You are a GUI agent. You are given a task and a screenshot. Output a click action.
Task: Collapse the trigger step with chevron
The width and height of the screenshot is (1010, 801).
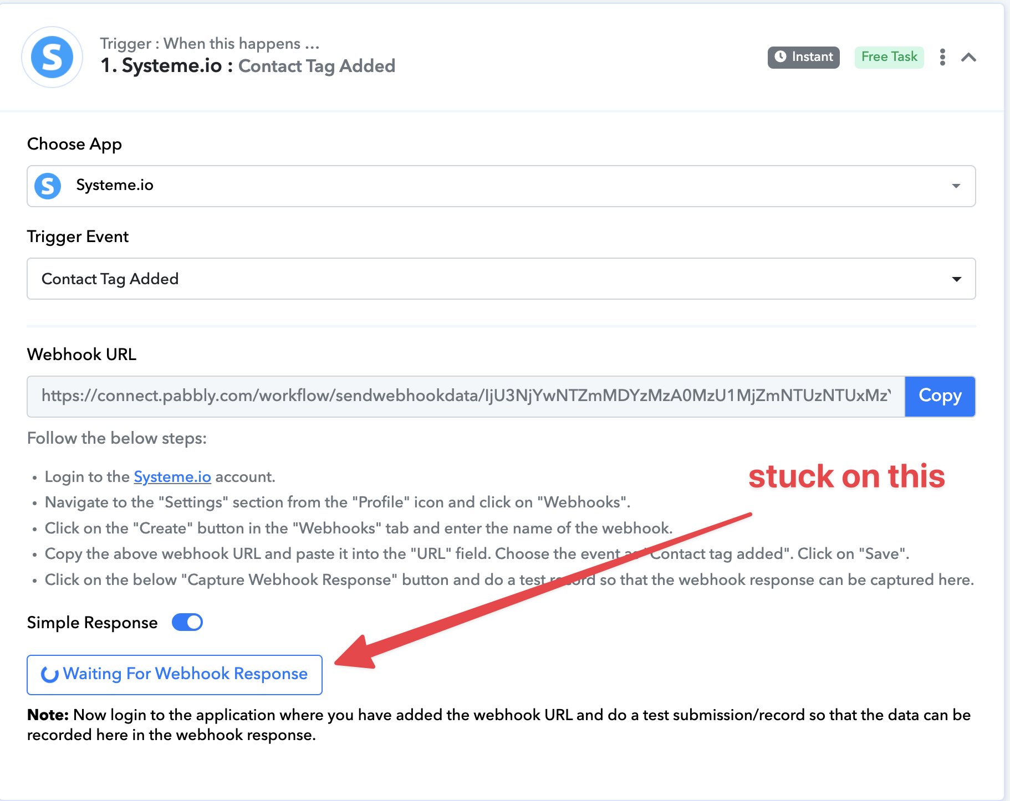coord(968,57)
